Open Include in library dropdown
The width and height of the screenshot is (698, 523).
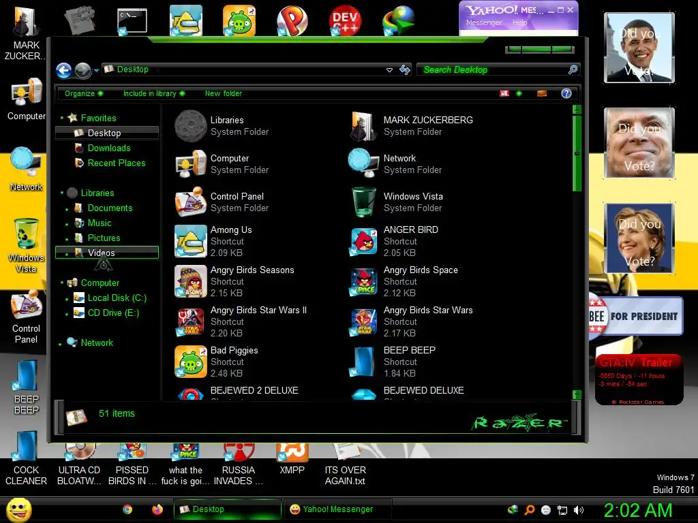[154, 93]
